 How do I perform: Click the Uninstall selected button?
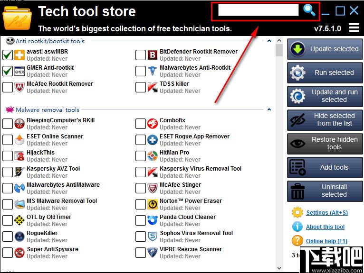[x=325, y=191]
